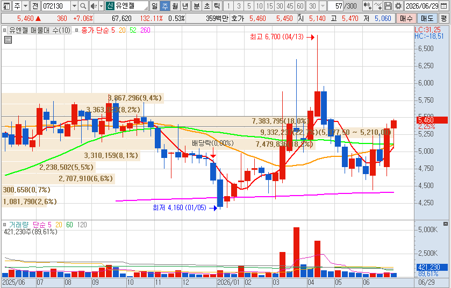This screenshot has width=451, height=288.
Task: Select the 3 interval button
Action: point(239,6)
